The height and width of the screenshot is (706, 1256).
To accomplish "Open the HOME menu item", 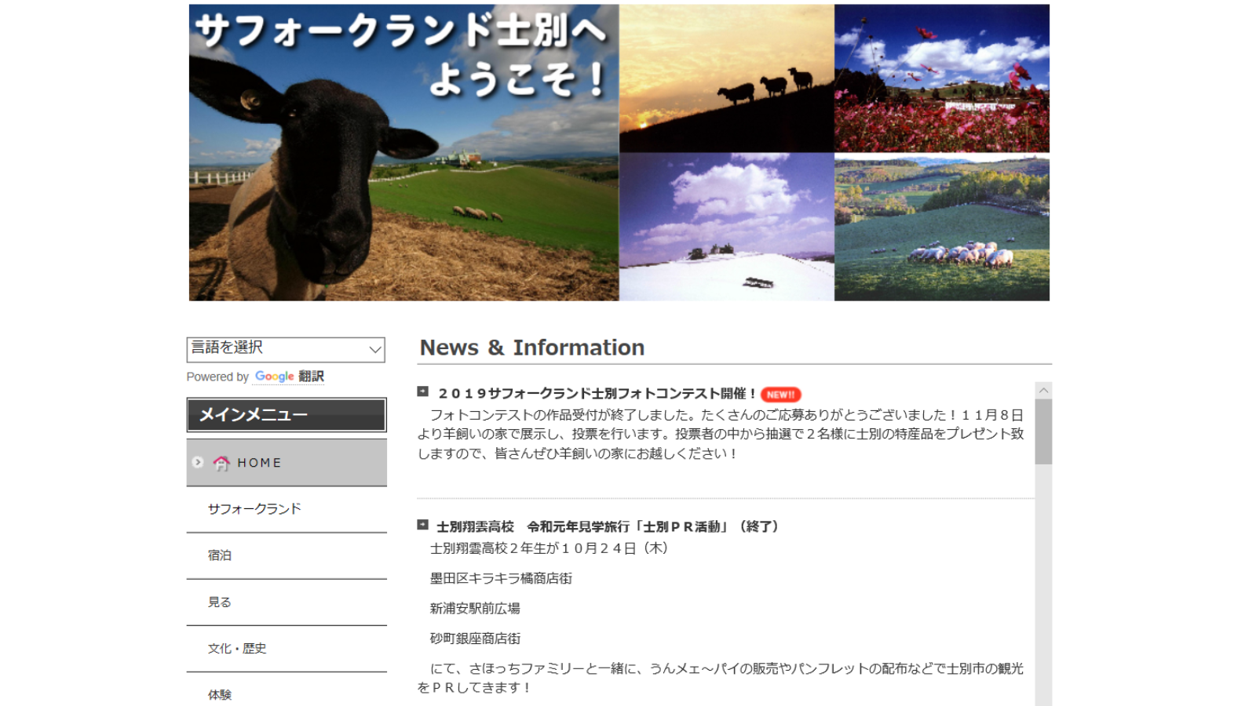I will (x=259, y=463).
